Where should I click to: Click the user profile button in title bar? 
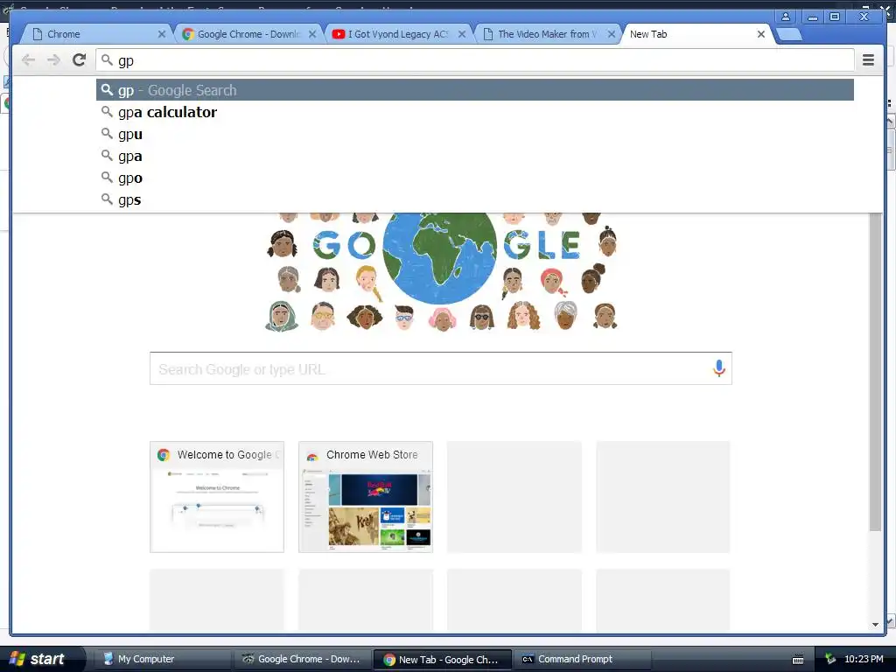pyautogui.click(x=786, y=17)
